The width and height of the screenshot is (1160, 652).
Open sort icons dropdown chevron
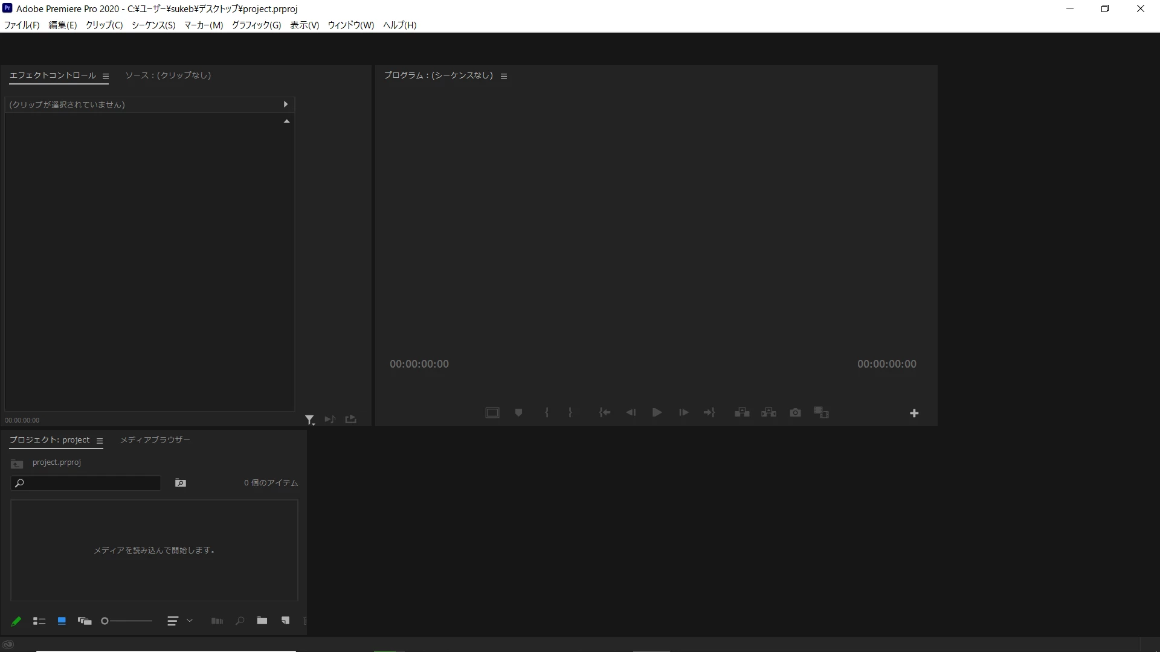coord(190,621)
